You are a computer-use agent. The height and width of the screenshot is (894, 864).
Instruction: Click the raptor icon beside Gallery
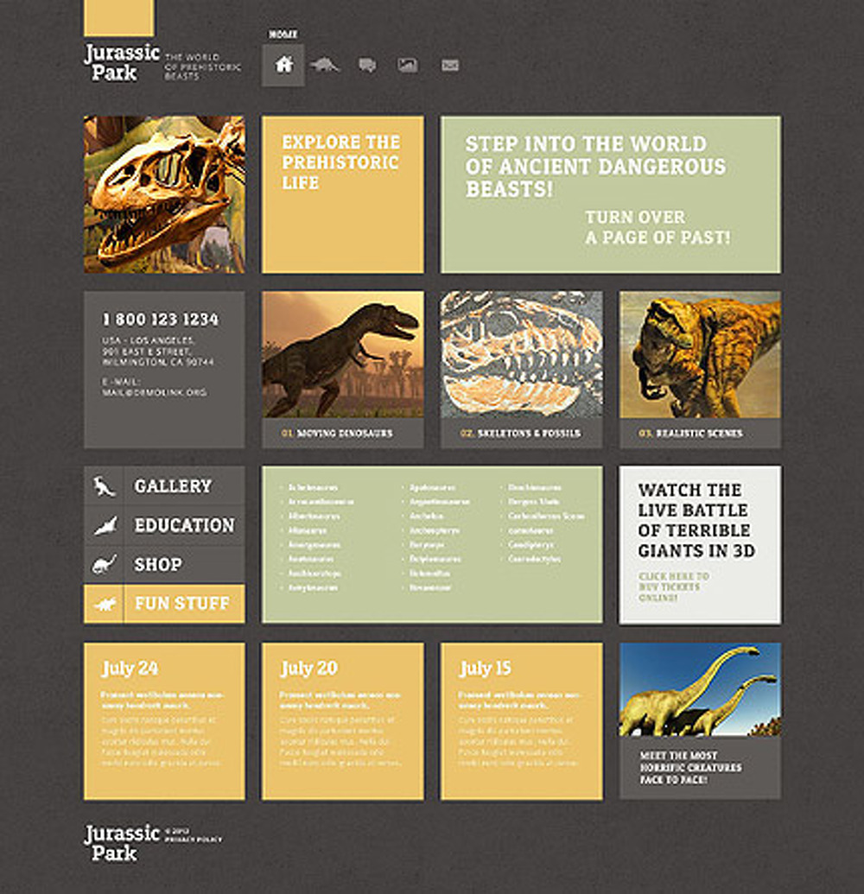point(104,486)
